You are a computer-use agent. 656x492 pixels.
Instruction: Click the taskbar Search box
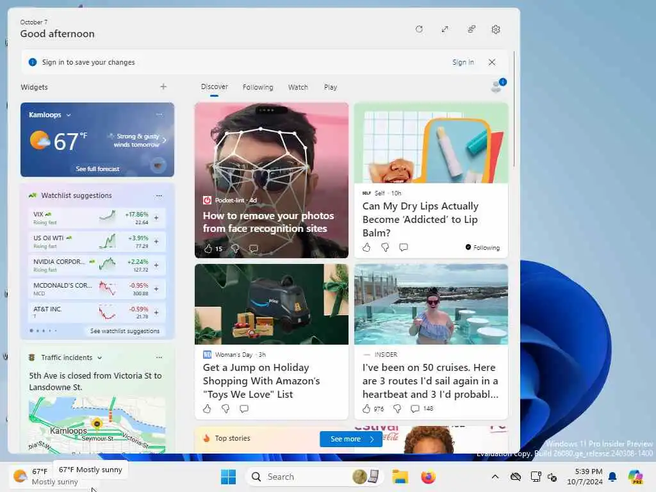coord(313,477)
